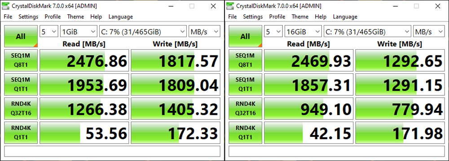Open Settings menu in right window

(x=253, y=17)
